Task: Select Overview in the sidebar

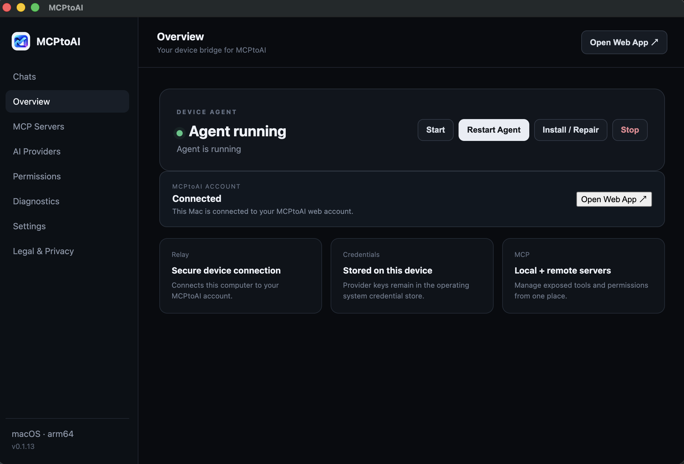Action: [67, 102]
